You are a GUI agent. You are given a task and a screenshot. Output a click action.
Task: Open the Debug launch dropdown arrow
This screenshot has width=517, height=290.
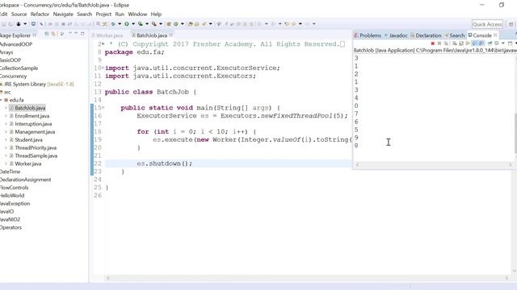[x=120, y=23]
